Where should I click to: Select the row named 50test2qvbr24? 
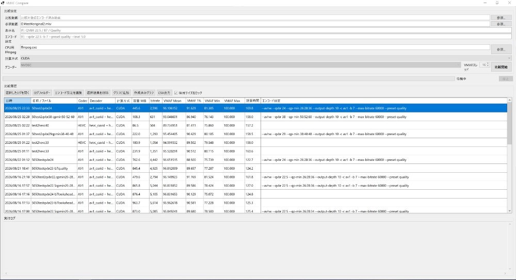click(x=255, y=108)
